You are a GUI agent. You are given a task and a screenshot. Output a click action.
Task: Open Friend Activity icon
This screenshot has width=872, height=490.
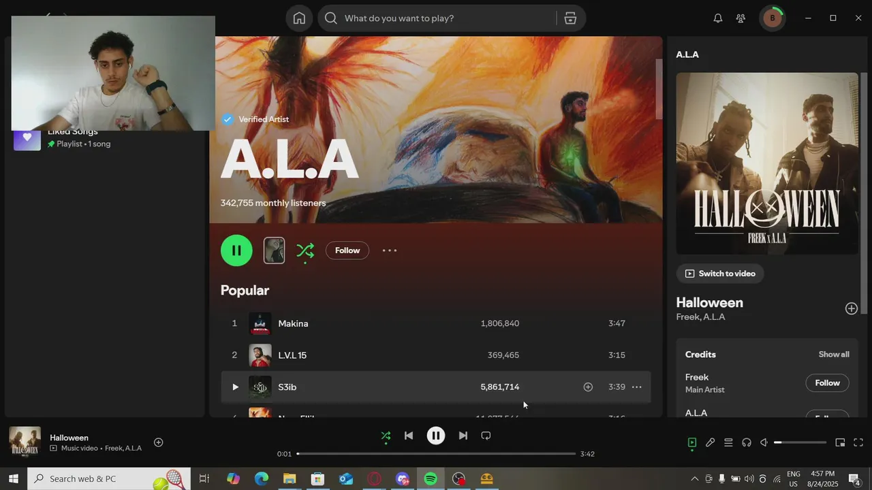tap(741, 18)
